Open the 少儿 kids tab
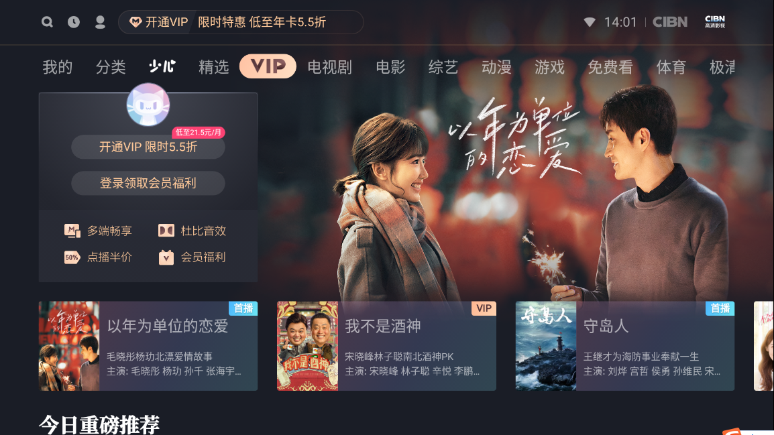This screenshot has width=774, height=435. point(162,66)
